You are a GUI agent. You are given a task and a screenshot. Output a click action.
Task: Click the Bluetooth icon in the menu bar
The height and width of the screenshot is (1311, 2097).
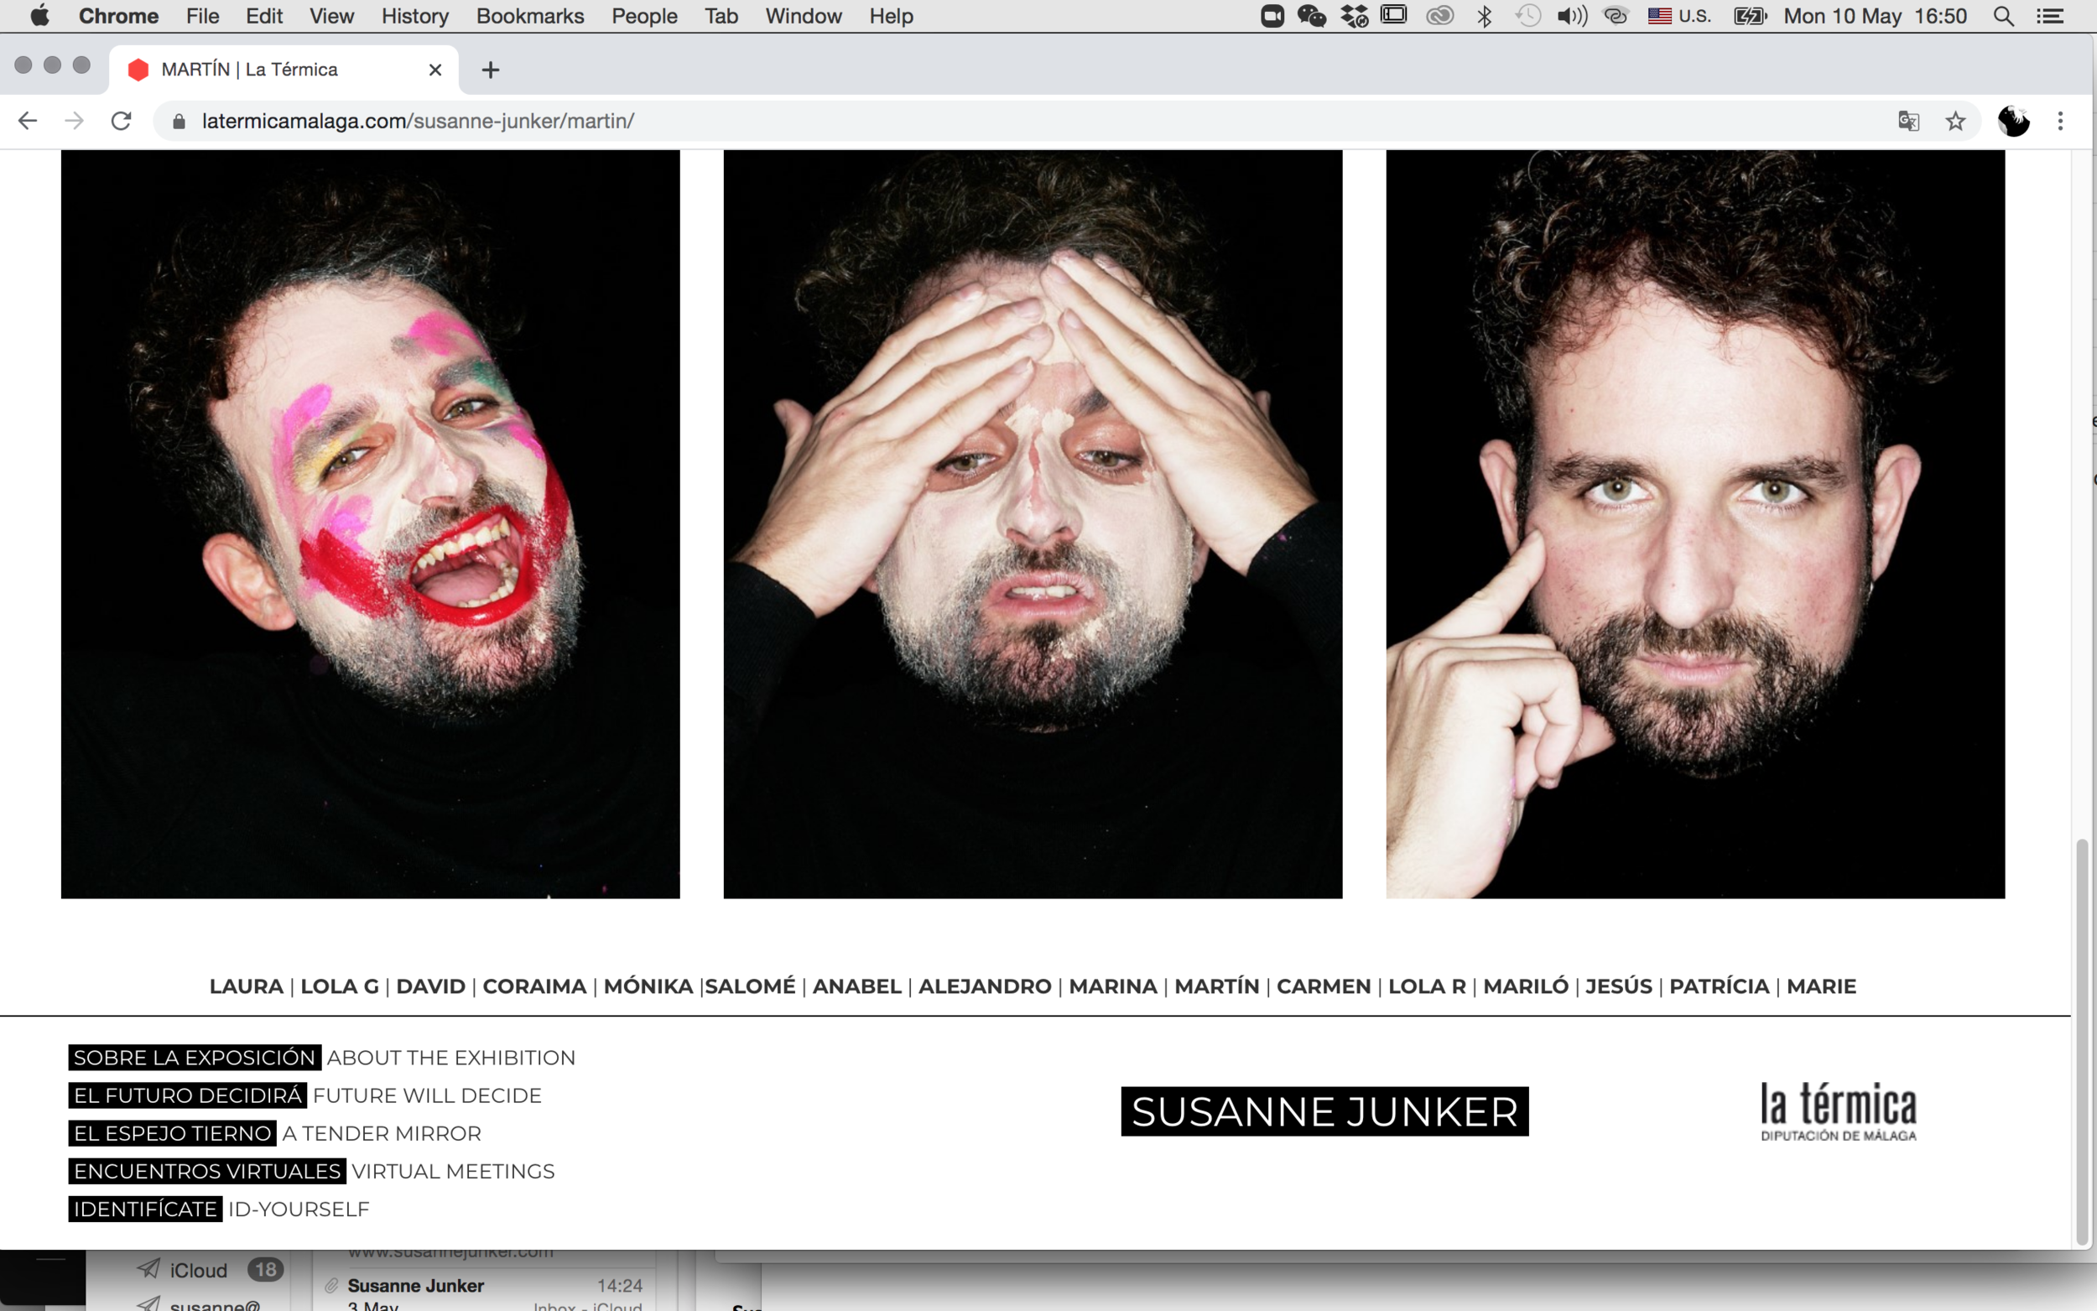click(x=1484, y=16)
